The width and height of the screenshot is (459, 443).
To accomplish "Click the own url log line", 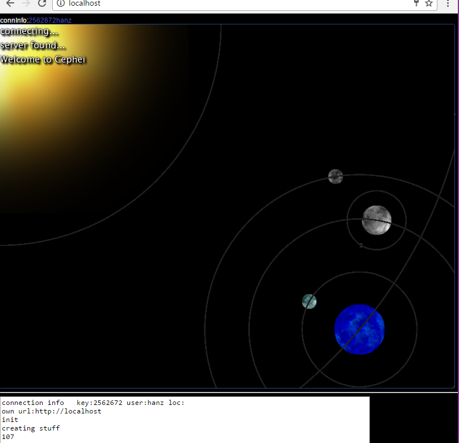I will (x=51, y=411).
